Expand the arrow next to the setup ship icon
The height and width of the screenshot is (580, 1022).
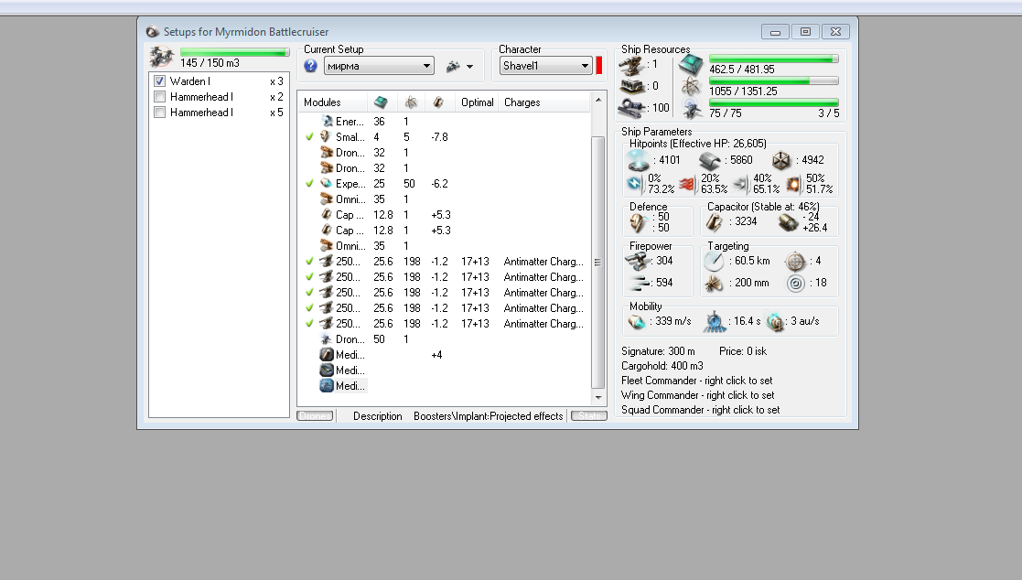pos(470,67)
